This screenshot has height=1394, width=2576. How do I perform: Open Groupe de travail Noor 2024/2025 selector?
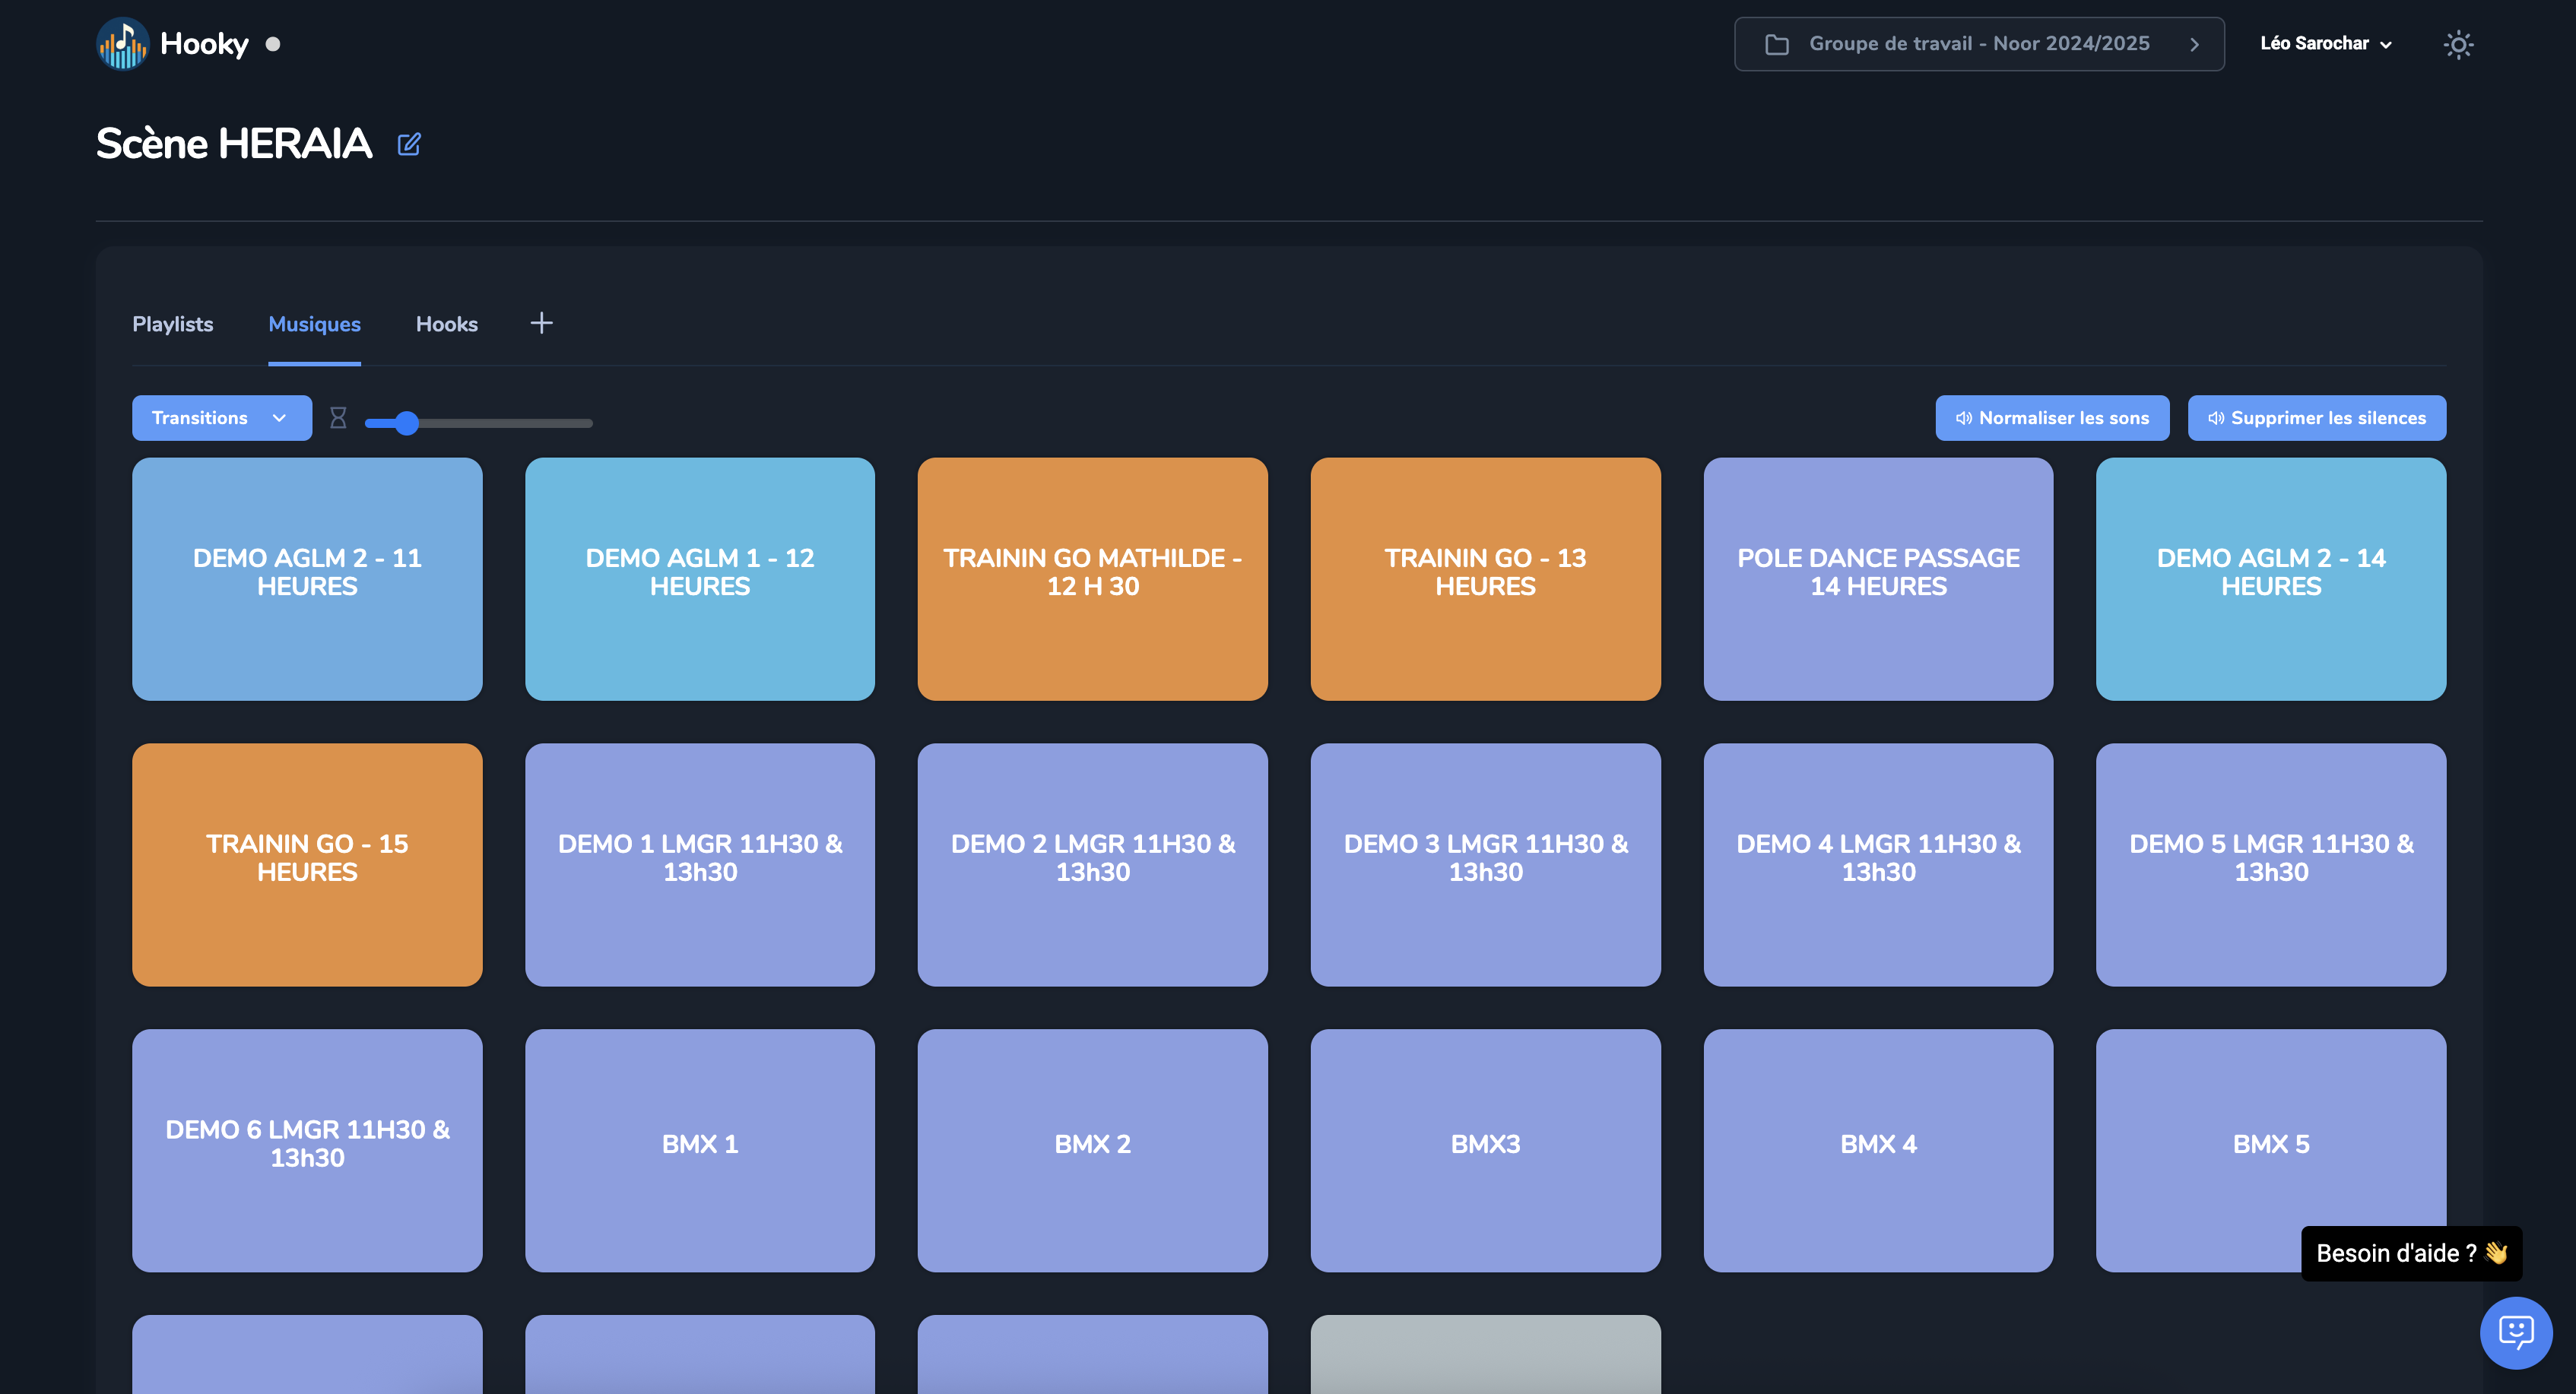coord(1978,44)
